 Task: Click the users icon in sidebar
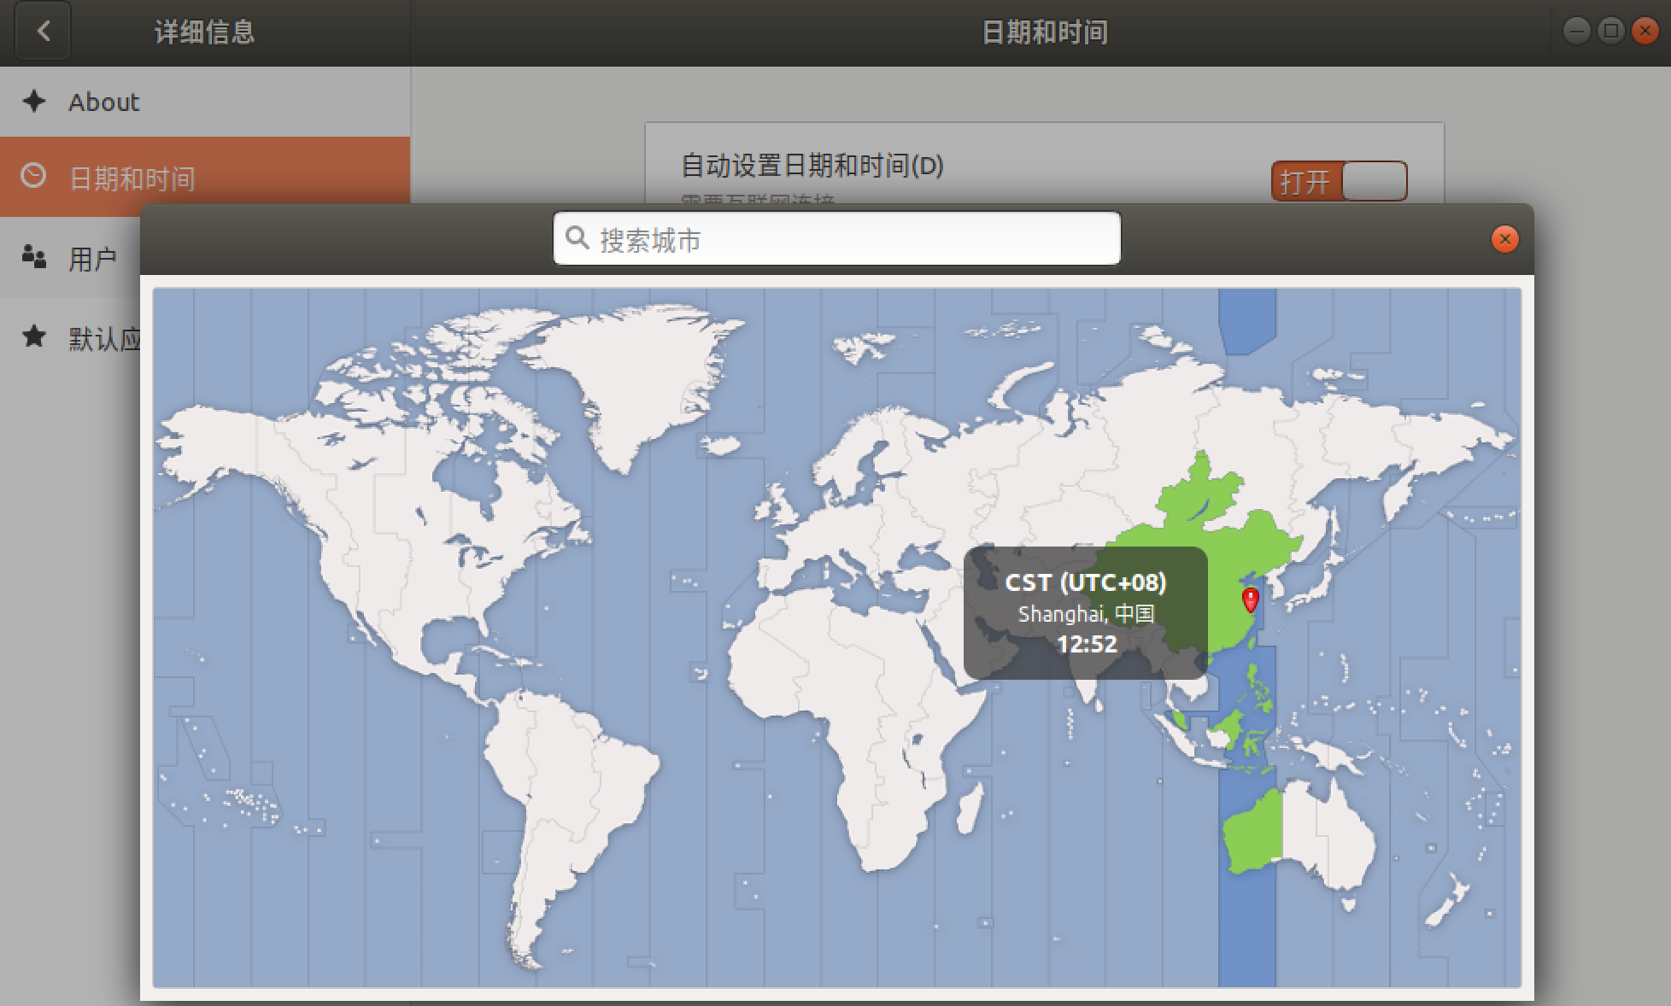(34, 256)
